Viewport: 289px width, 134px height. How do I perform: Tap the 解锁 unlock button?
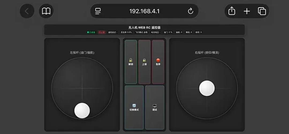(x=131, y=62)
